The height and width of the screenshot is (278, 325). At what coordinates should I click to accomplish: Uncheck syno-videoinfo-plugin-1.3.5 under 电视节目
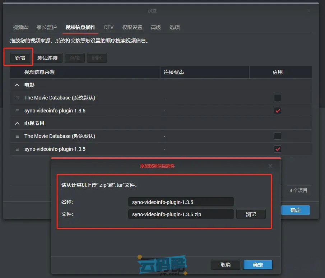[x=277, y=149]
